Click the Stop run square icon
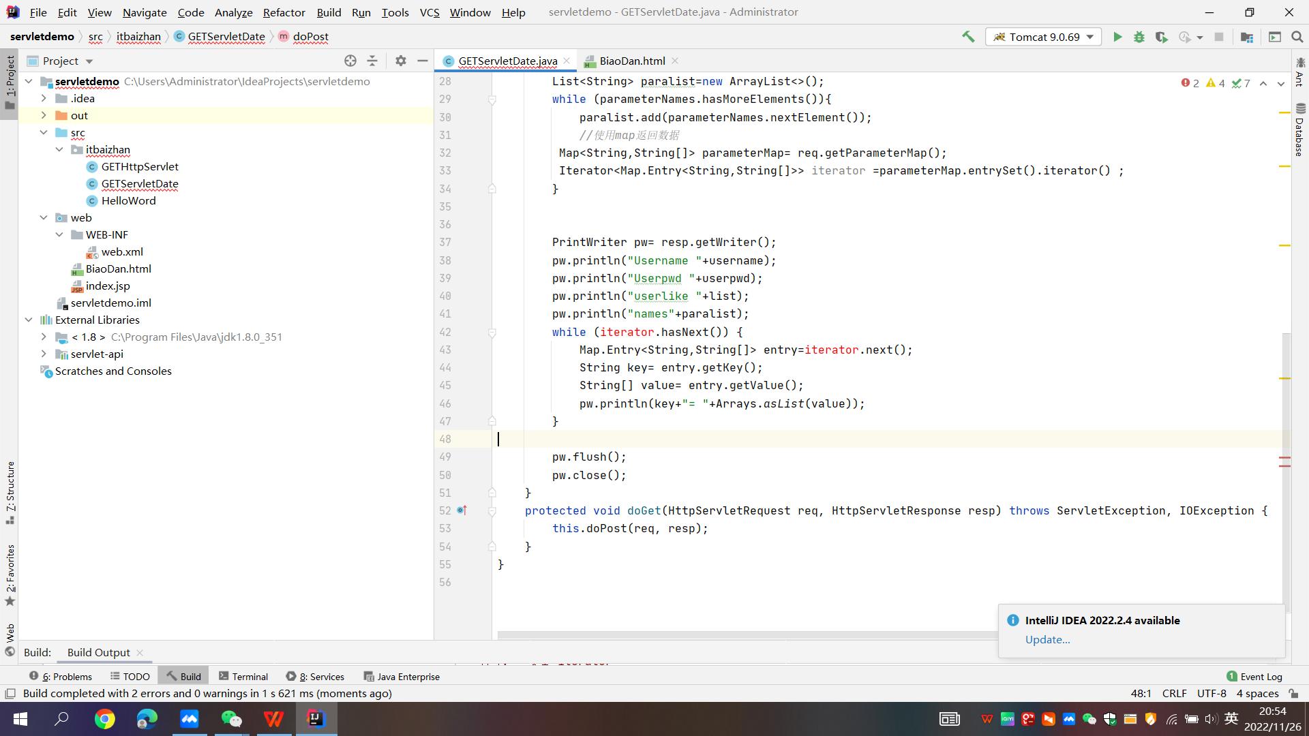 (x=1219, y=37)
